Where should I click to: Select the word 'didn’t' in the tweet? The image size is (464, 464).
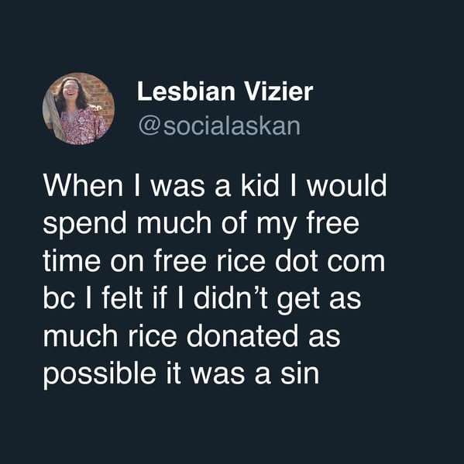click(x=231, y=297)
